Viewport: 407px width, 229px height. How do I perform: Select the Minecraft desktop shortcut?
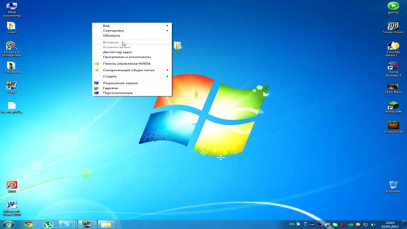tap(393, 108)
